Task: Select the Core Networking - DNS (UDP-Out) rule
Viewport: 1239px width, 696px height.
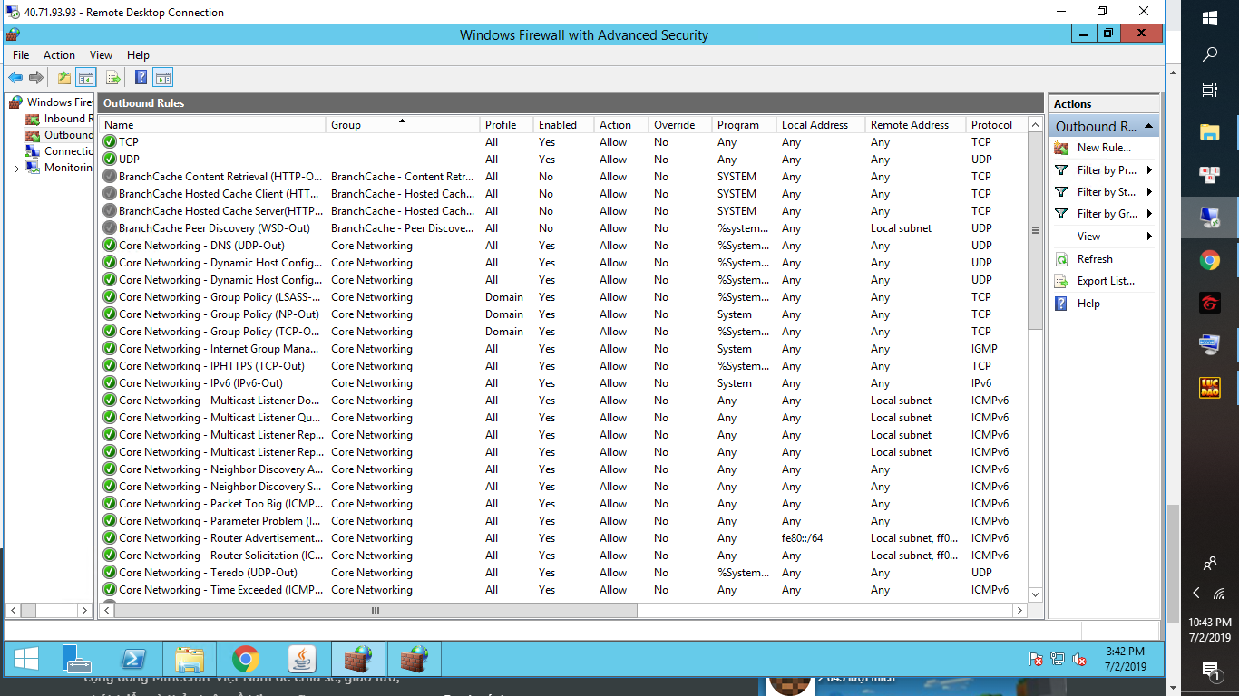Action: (x=201, y=246)
